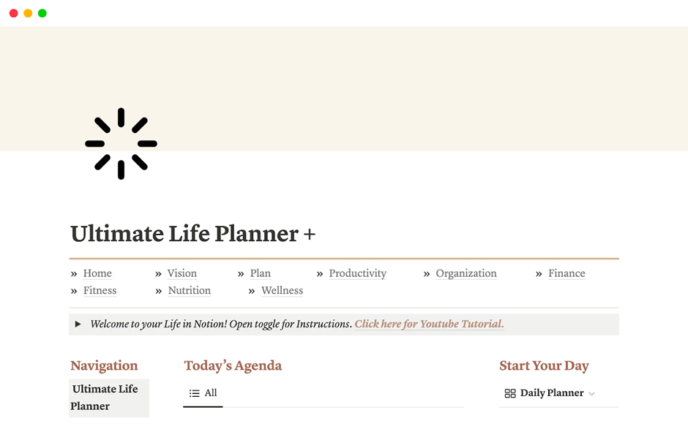
Task: Click the sunburst page icon
Action: 121,144
